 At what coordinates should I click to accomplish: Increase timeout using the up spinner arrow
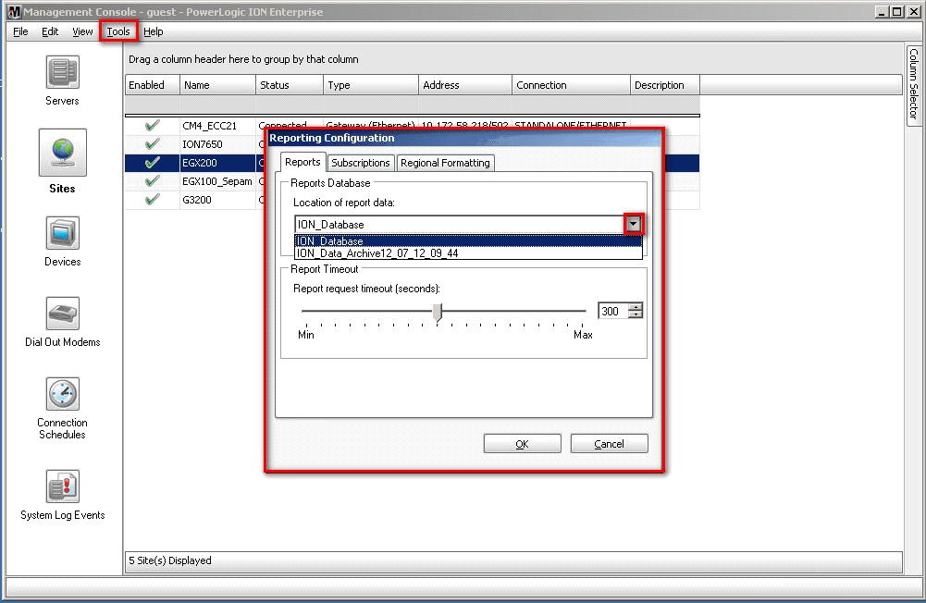636,307
